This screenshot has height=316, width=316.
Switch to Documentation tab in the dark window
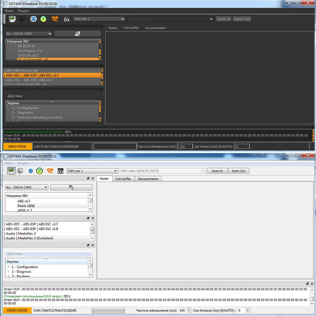156,28
